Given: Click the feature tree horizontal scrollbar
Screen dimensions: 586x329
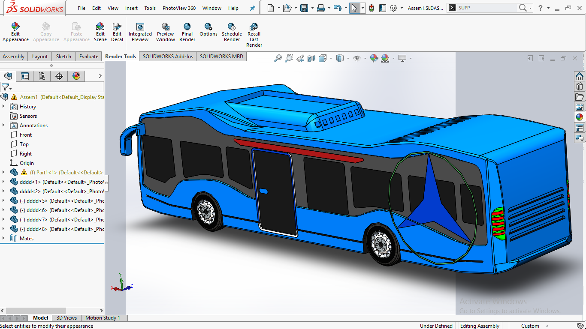Looking at the screenshot, I should point(36,311).
